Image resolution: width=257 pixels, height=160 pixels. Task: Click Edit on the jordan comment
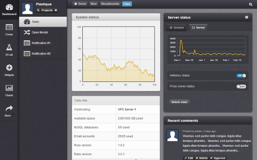pos(188,158)
